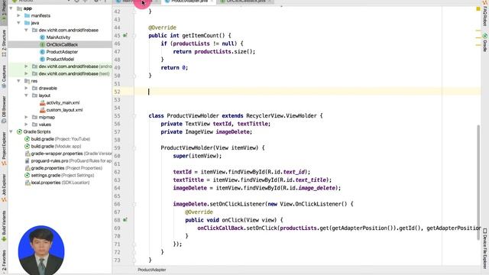The width and height of the screenshot is (489, 275).
Task: Select ProductModel in the project tree
Action: pyautogui.click(x=60, y=60)
